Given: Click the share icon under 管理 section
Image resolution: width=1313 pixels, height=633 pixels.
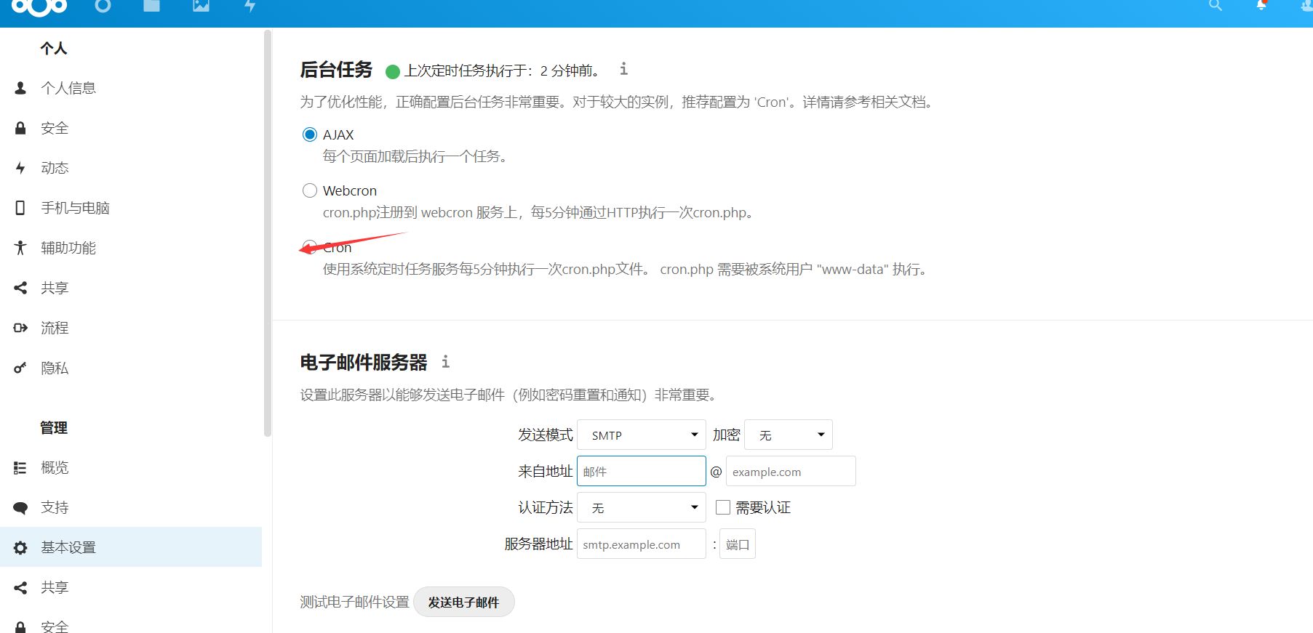Looking at the screenshot, I should (x=20, y=587).
